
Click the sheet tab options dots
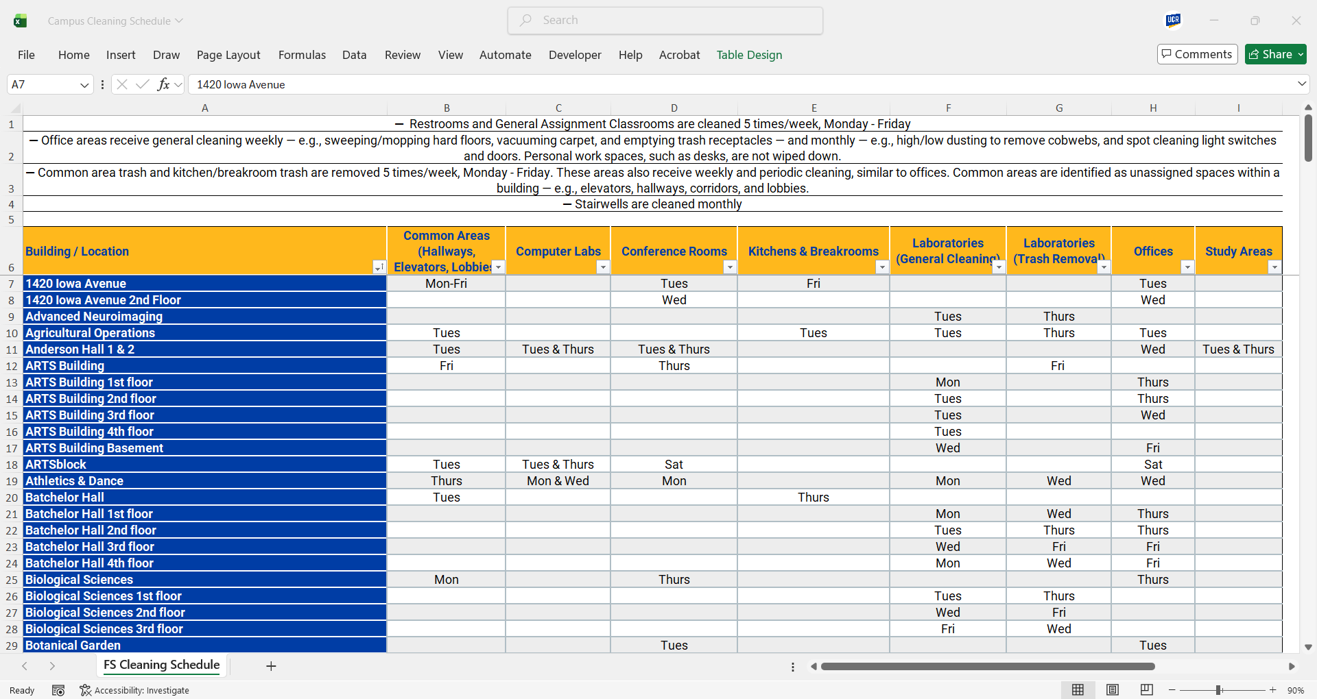(793, 667)
